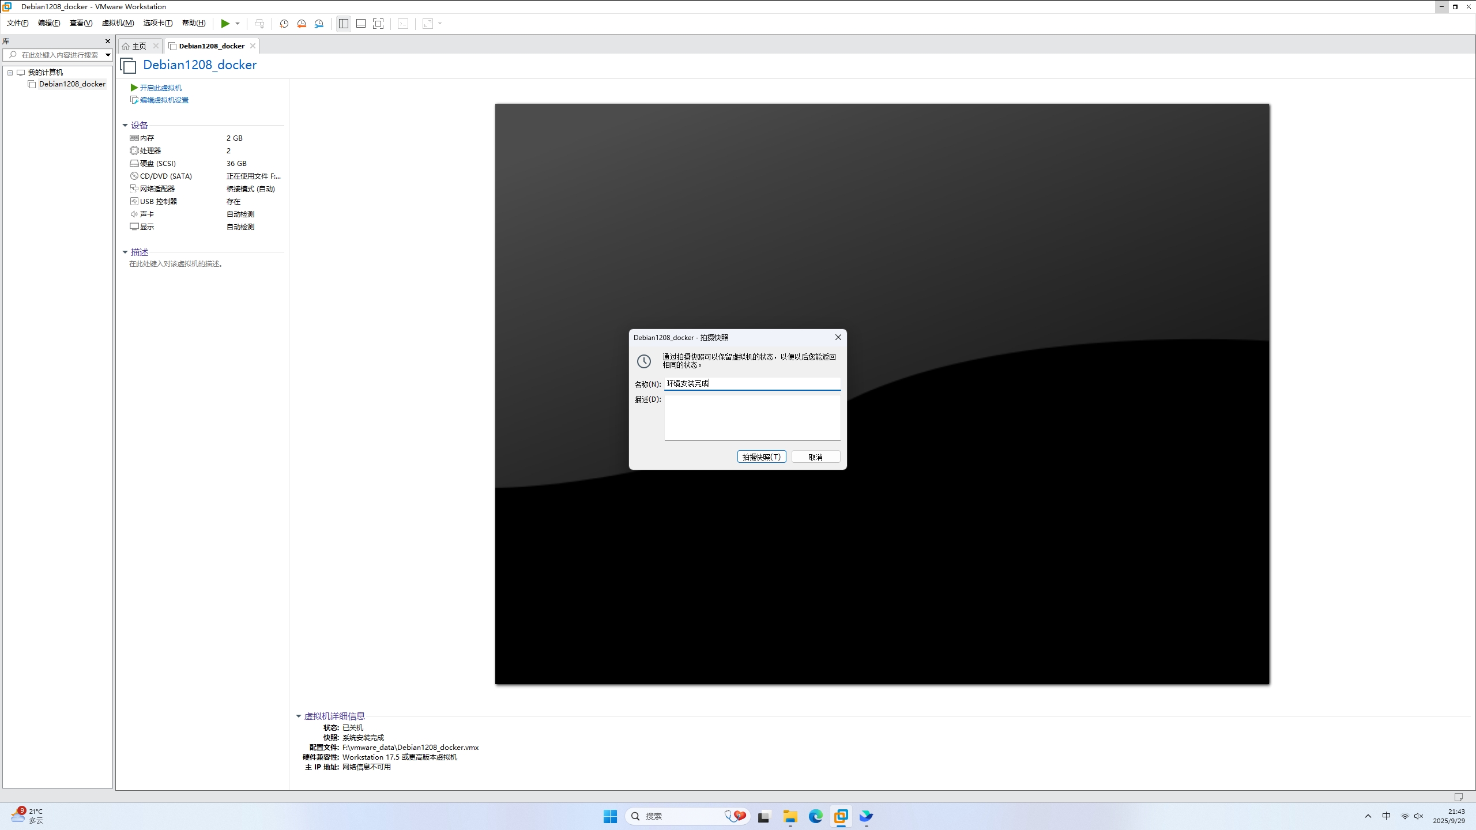
Task: Open the 虚拟机(M) menu
Action: [x=118, y=23]
